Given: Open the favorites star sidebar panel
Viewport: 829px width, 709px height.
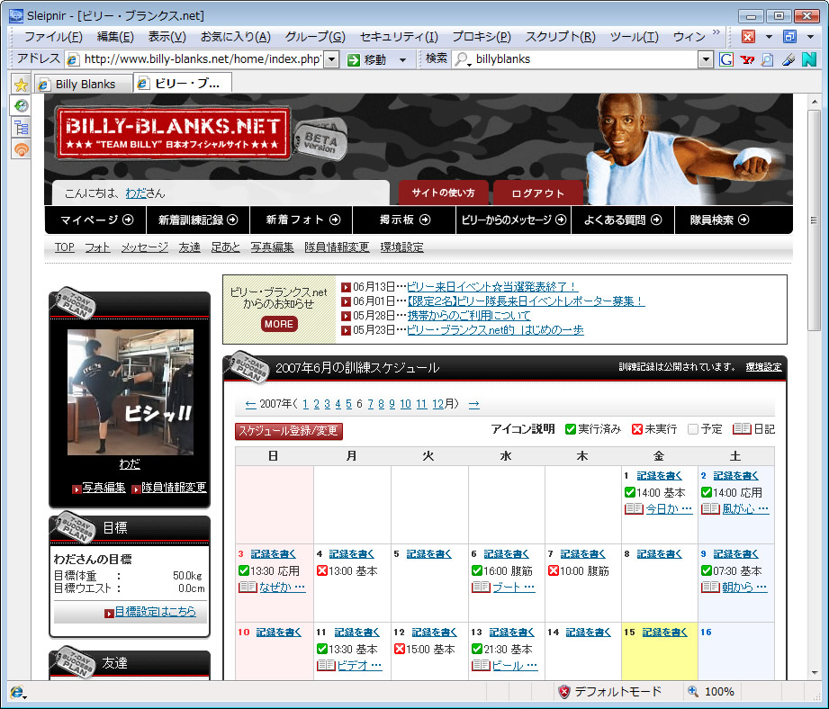Looking at the screenshot, I should point(21,85).
